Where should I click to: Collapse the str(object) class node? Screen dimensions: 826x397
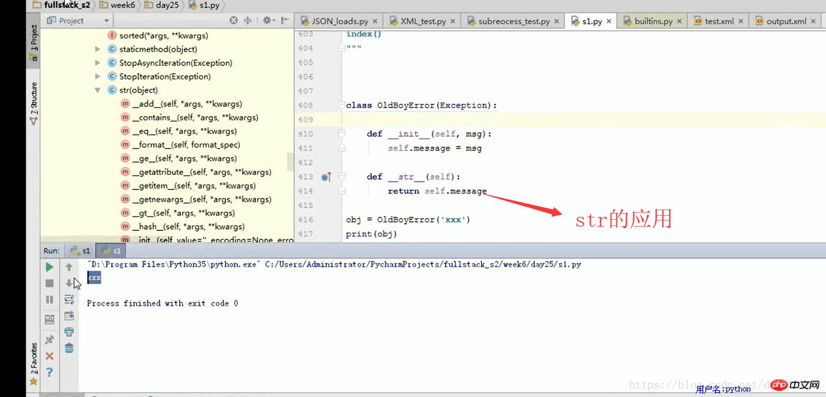[98, 90]
